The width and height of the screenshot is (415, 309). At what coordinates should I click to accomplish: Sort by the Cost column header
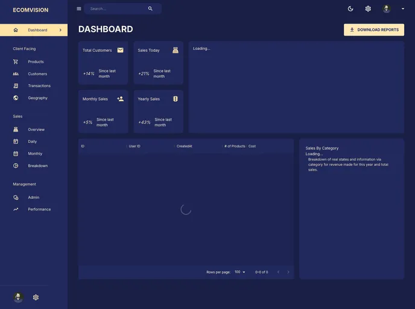coord(252,146)
